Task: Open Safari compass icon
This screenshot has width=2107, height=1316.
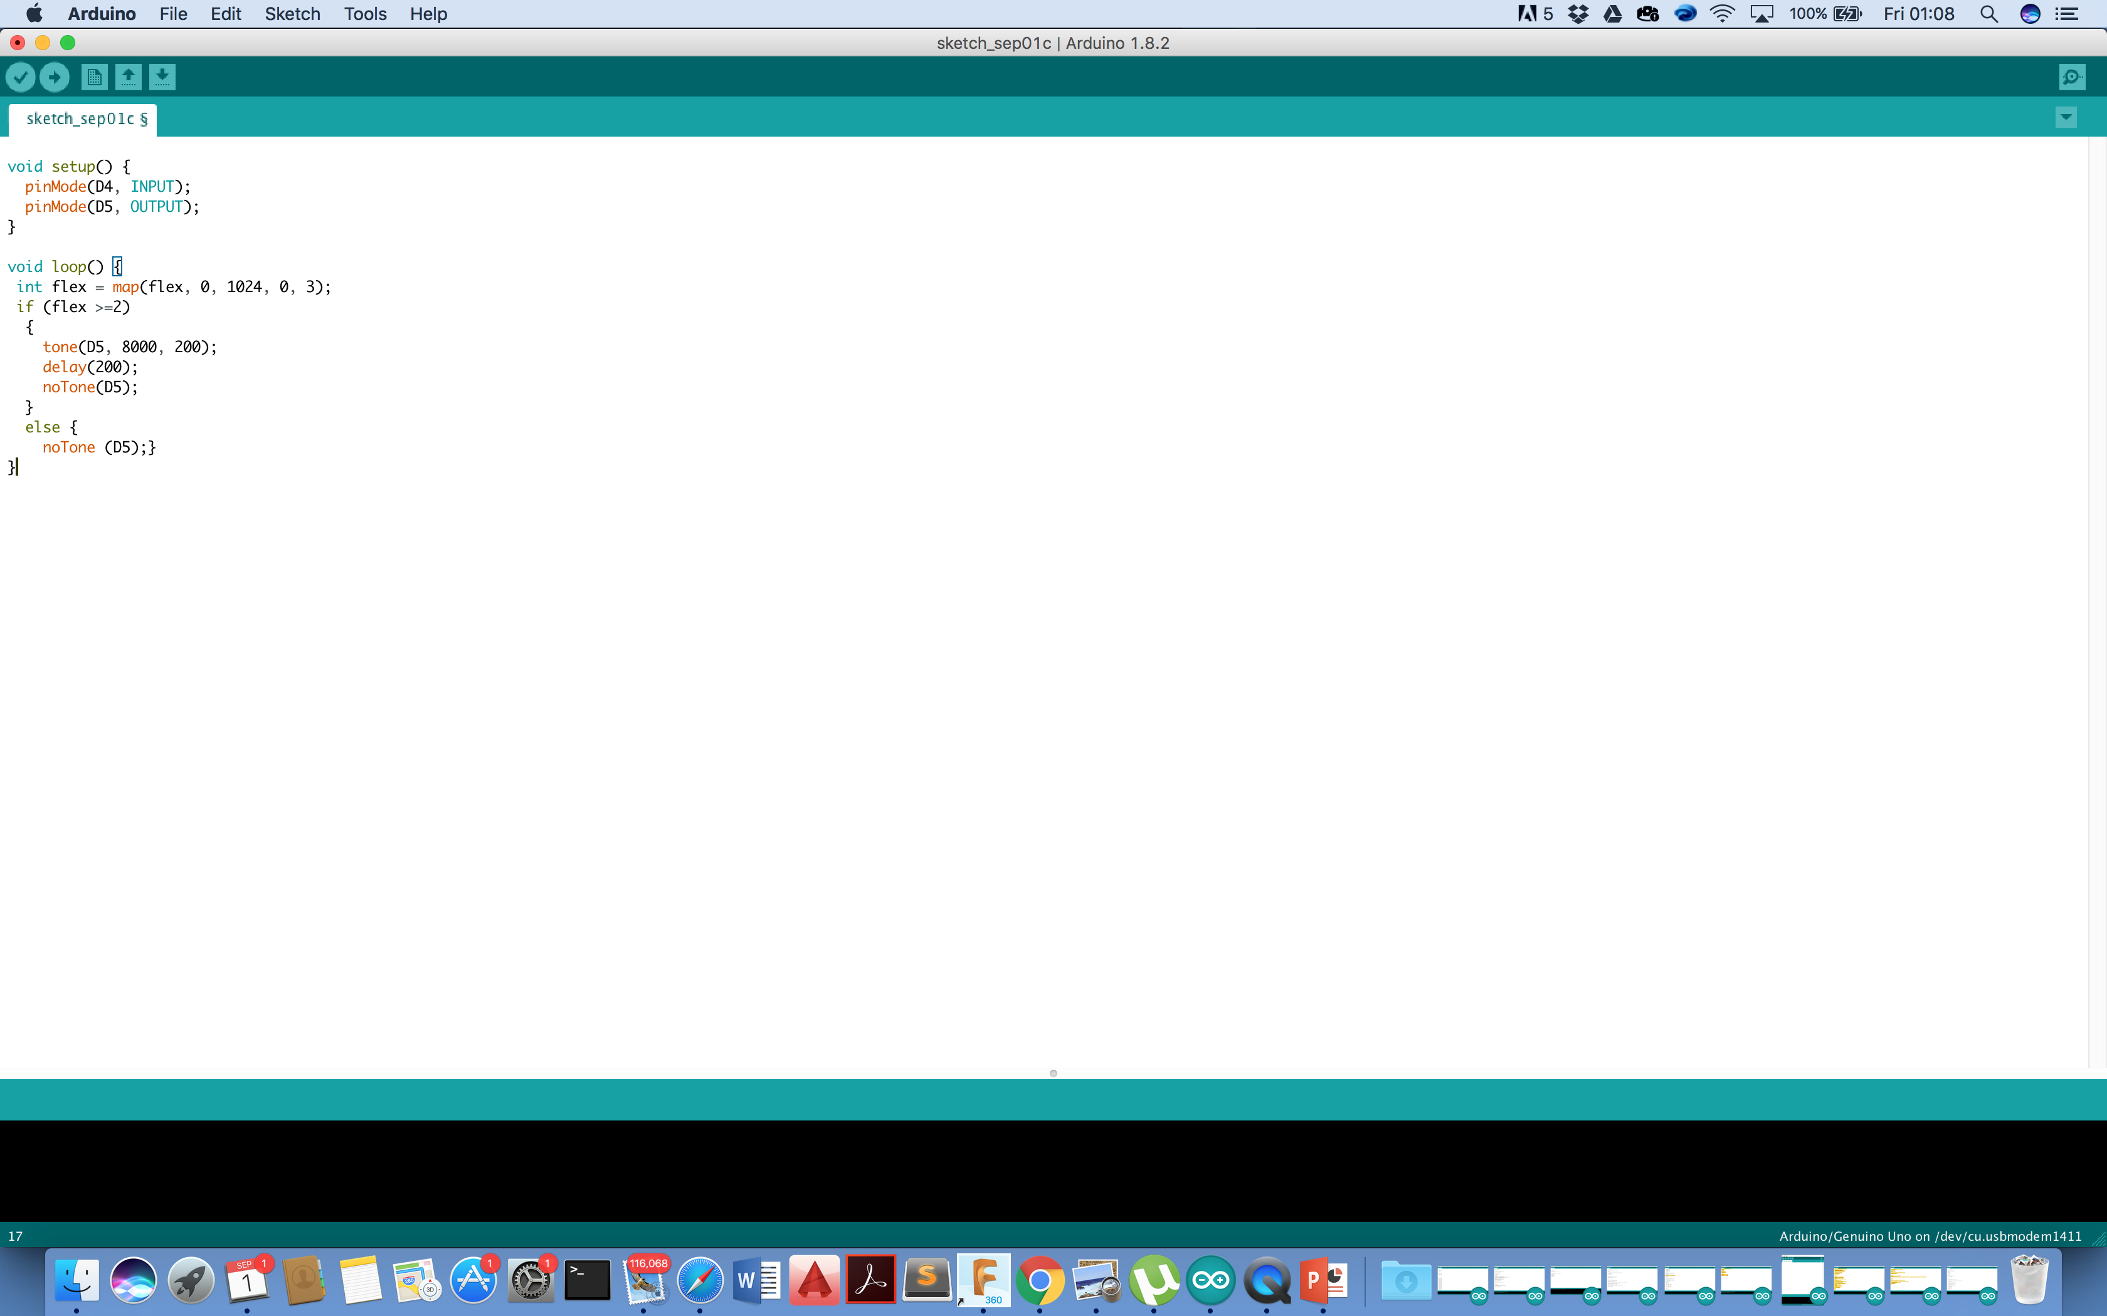Action: coord(701,1280)
